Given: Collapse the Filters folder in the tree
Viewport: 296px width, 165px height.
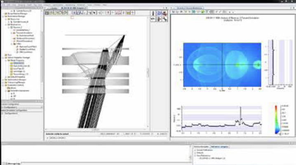Looking at the screenshot, I should [x=12, y=44].
